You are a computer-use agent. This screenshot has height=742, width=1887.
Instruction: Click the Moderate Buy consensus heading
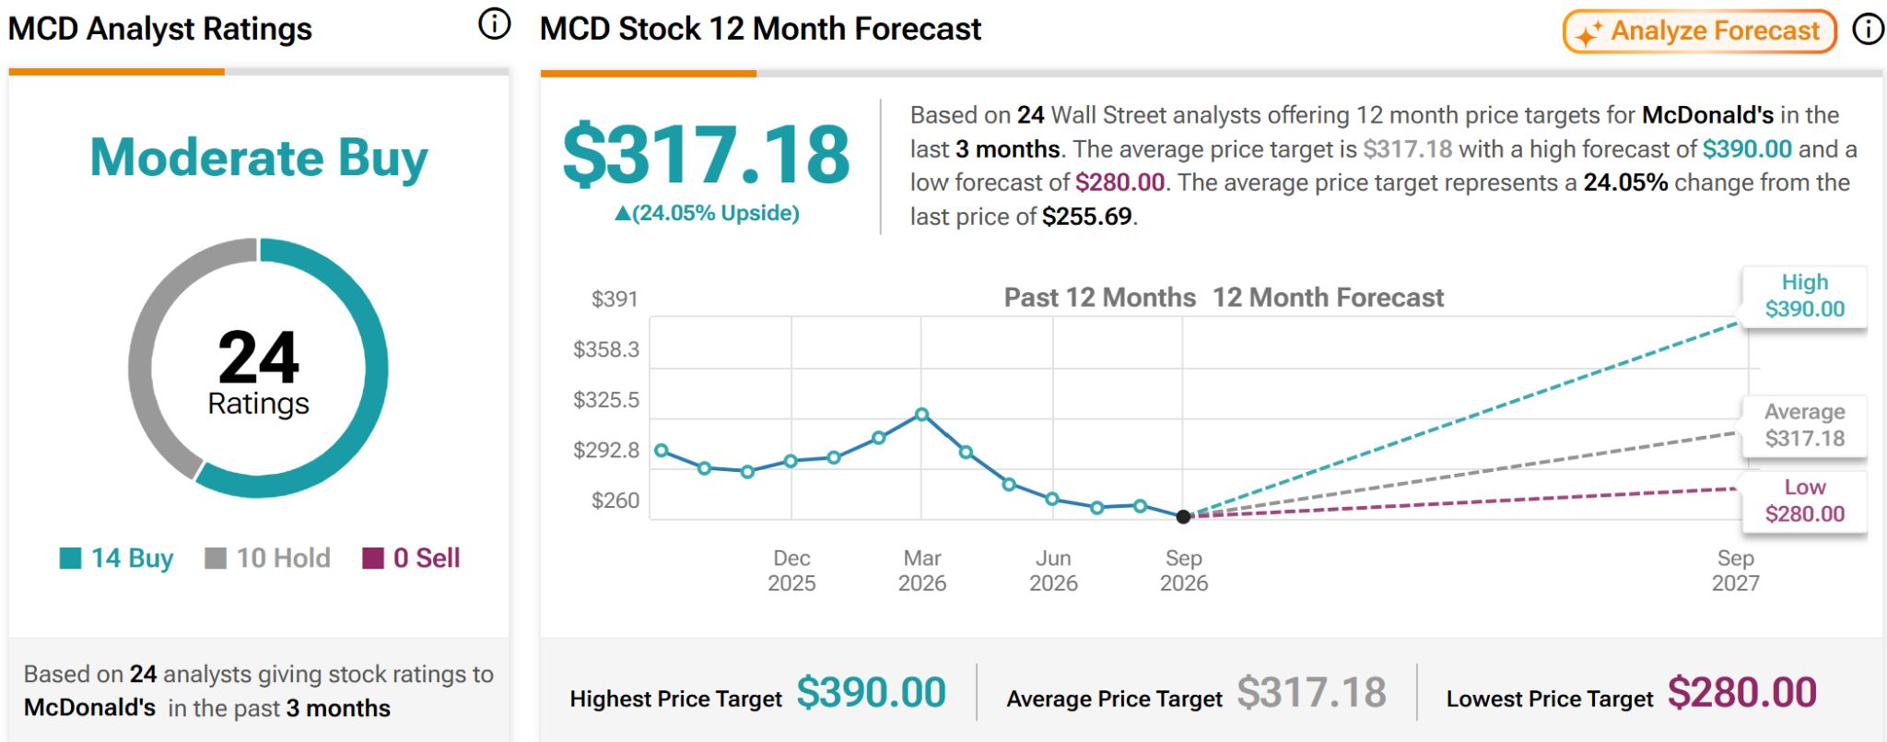tap(259, 158)
